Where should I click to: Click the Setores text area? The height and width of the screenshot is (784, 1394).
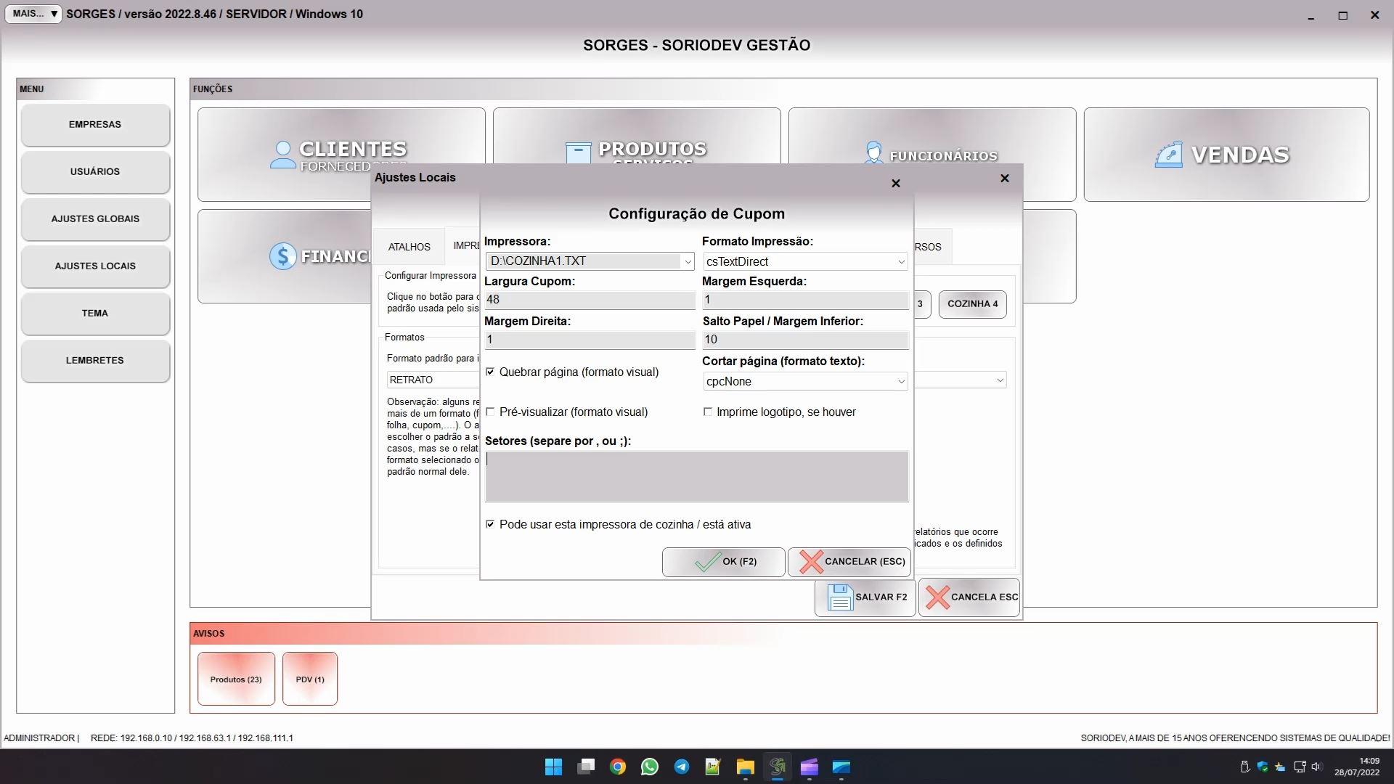point(696,475)
